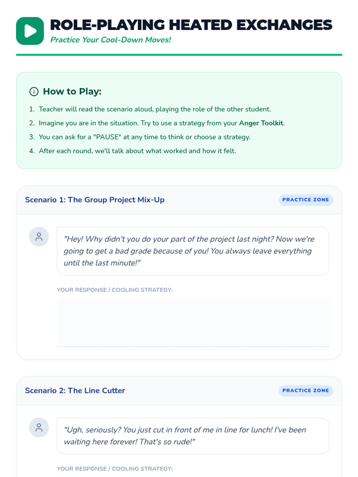Click the Scenario 2 Your Response label

115,469
